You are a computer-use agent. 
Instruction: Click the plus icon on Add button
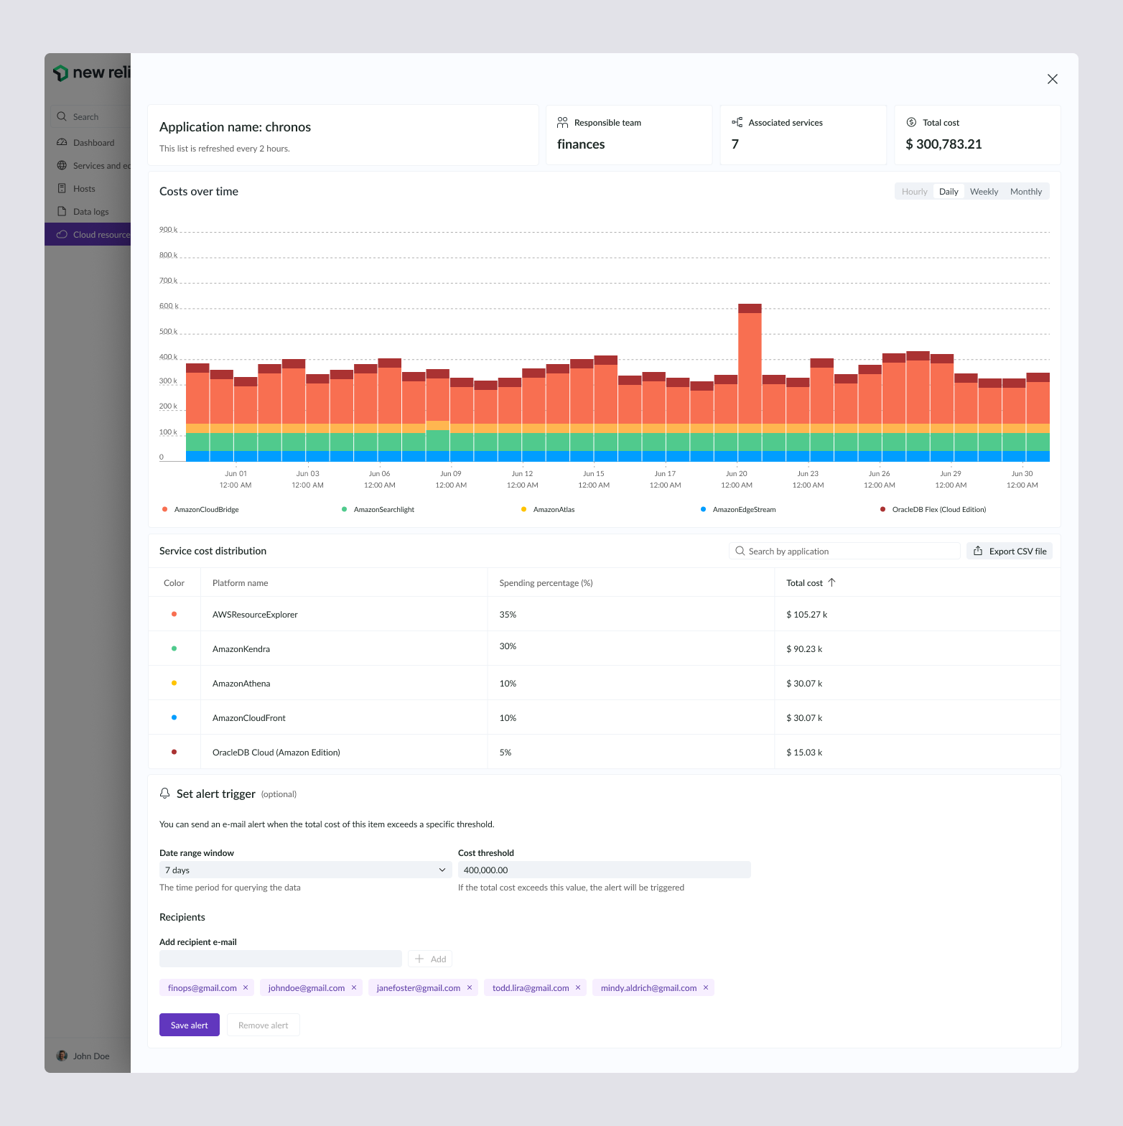point(419,959)
